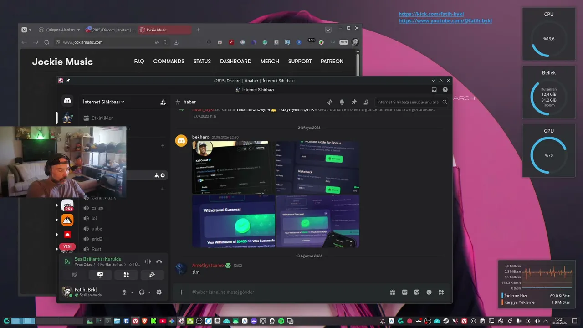Reload the Jockie Music page
Screen dimensions: 583x328
click(46, 42)
